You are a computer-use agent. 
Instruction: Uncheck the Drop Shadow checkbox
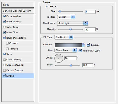click(x=4, y=16)
